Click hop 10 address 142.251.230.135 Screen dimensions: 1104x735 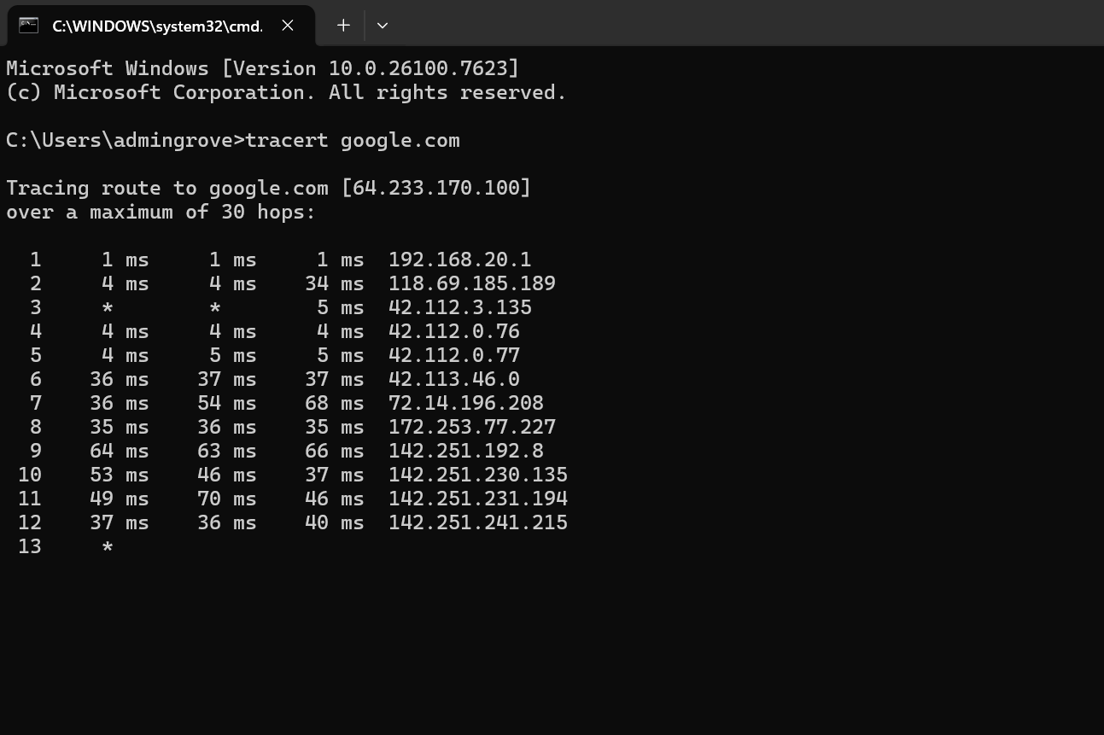(x=477, y=475)
